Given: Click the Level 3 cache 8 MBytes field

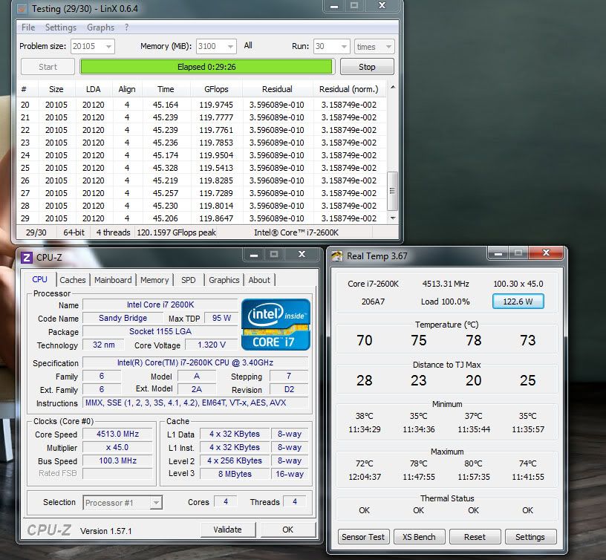Looking at the screenshot, I should coord(235,474).
